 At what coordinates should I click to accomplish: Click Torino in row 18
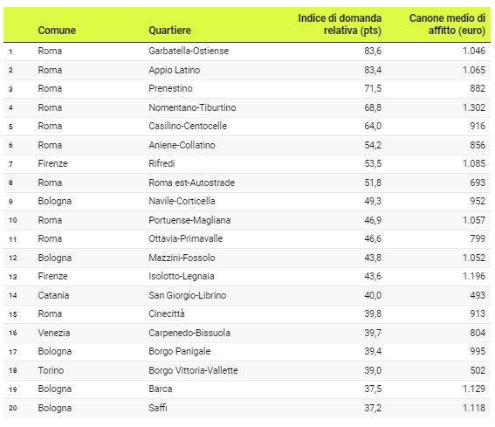[51, 370]
